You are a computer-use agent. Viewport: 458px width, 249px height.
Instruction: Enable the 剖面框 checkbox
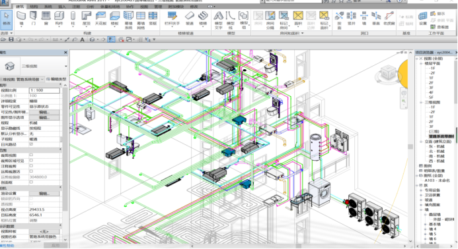pyautogui.click(x=31, y=182)
